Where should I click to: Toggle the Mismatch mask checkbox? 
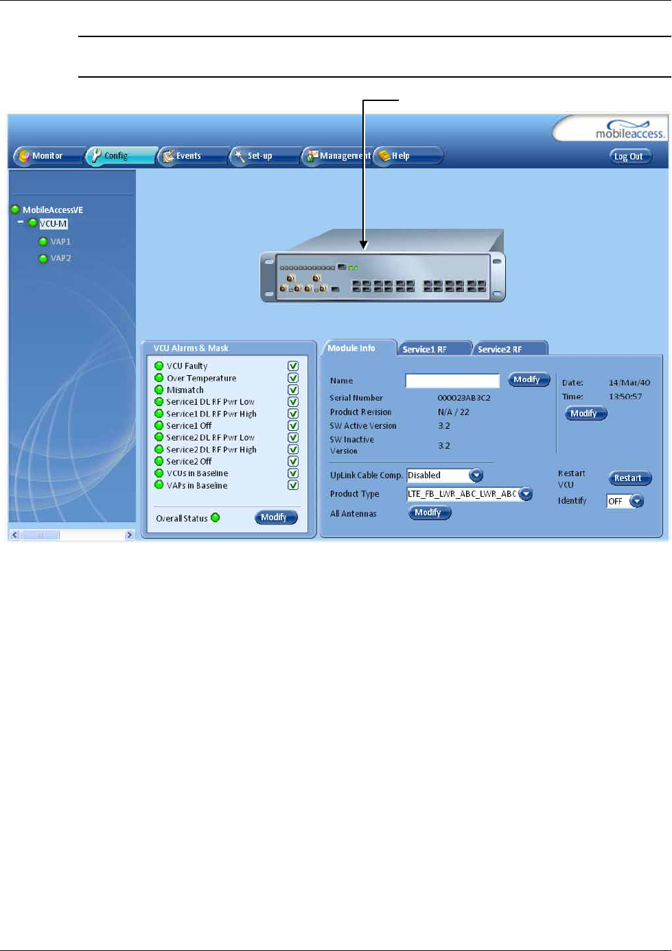tap(293, 390)
